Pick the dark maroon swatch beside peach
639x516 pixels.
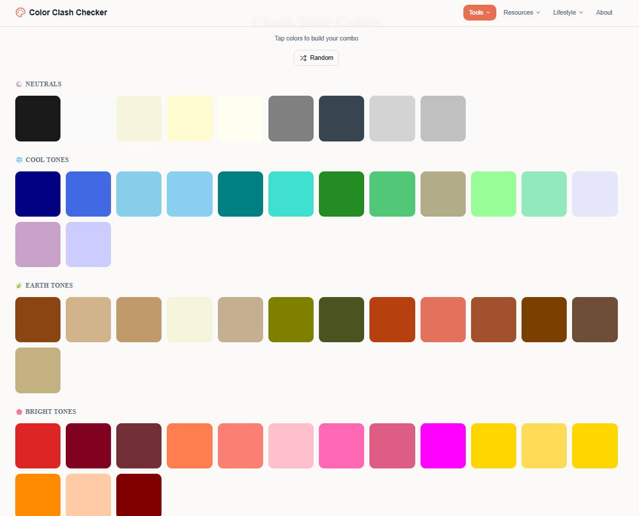coord(139,495)
